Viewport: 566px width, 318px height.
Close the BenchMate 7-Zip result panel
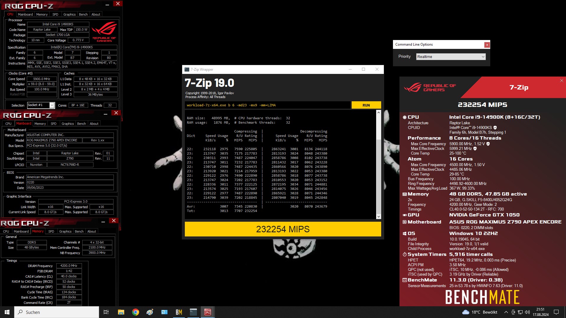562,80
